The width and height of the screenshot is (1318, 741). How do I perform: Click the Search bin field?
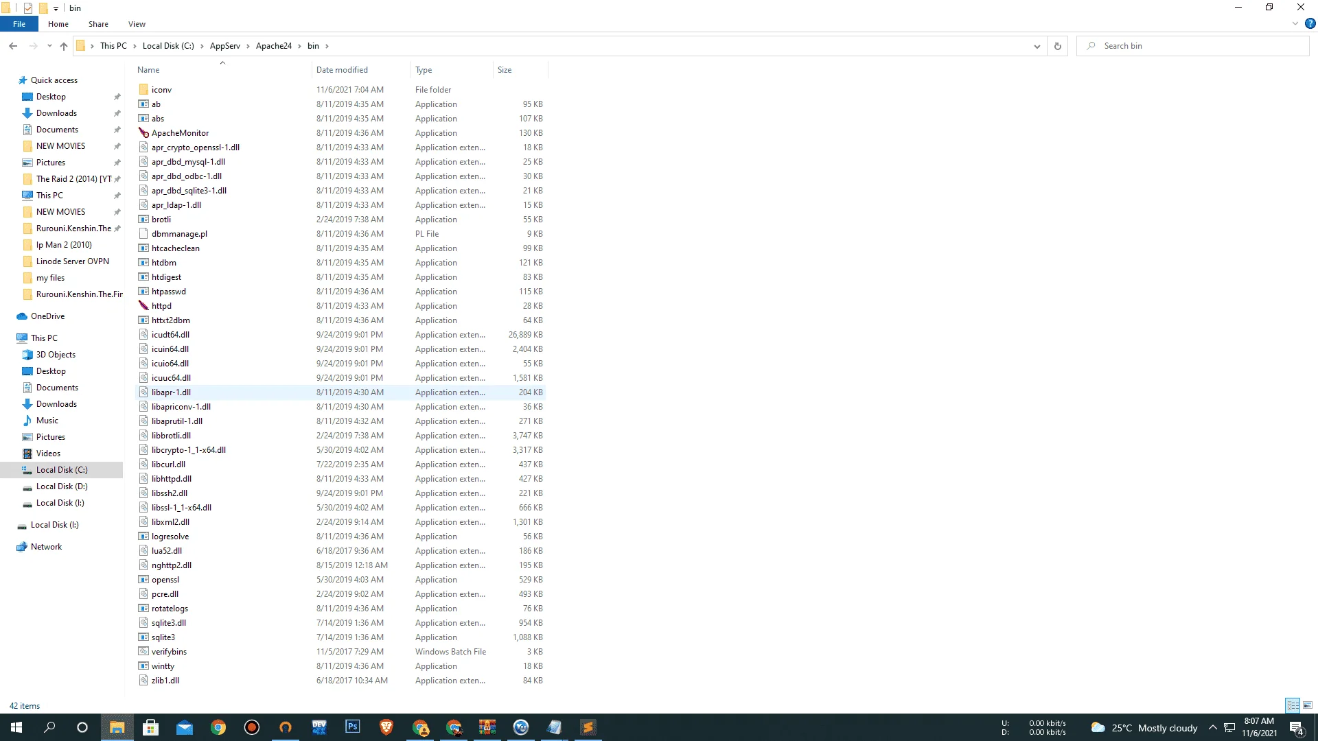1193,46
